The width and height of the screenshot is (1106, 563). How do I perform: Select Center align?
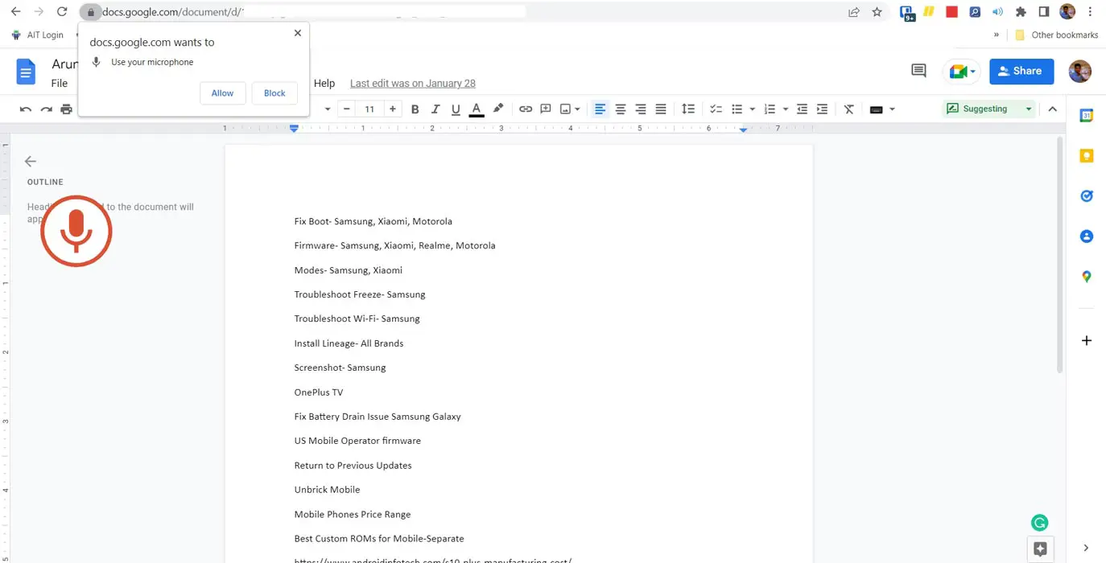coord(621,109)
